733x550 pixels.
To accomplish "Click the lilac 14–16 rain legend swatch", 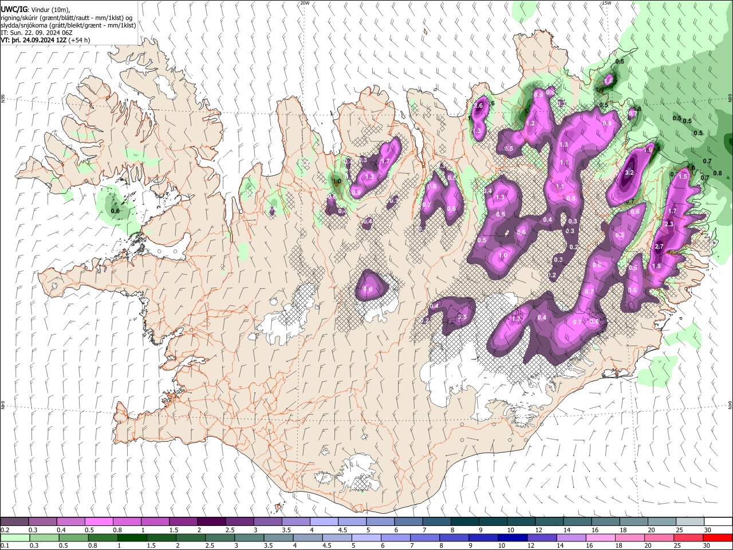I will click(572, 537).
